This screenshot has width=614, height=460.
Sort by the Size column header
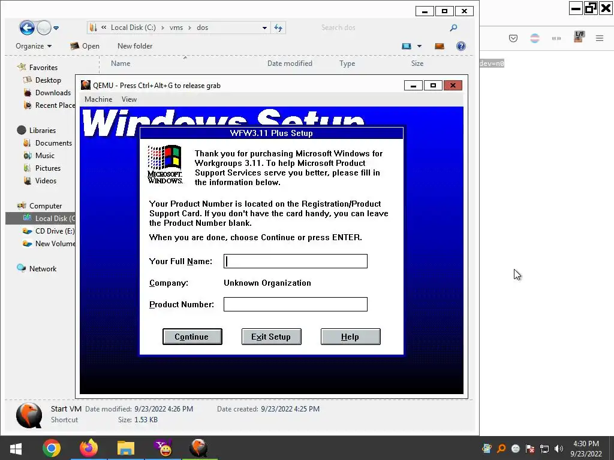pyautogui.click(x=417, y=63)
